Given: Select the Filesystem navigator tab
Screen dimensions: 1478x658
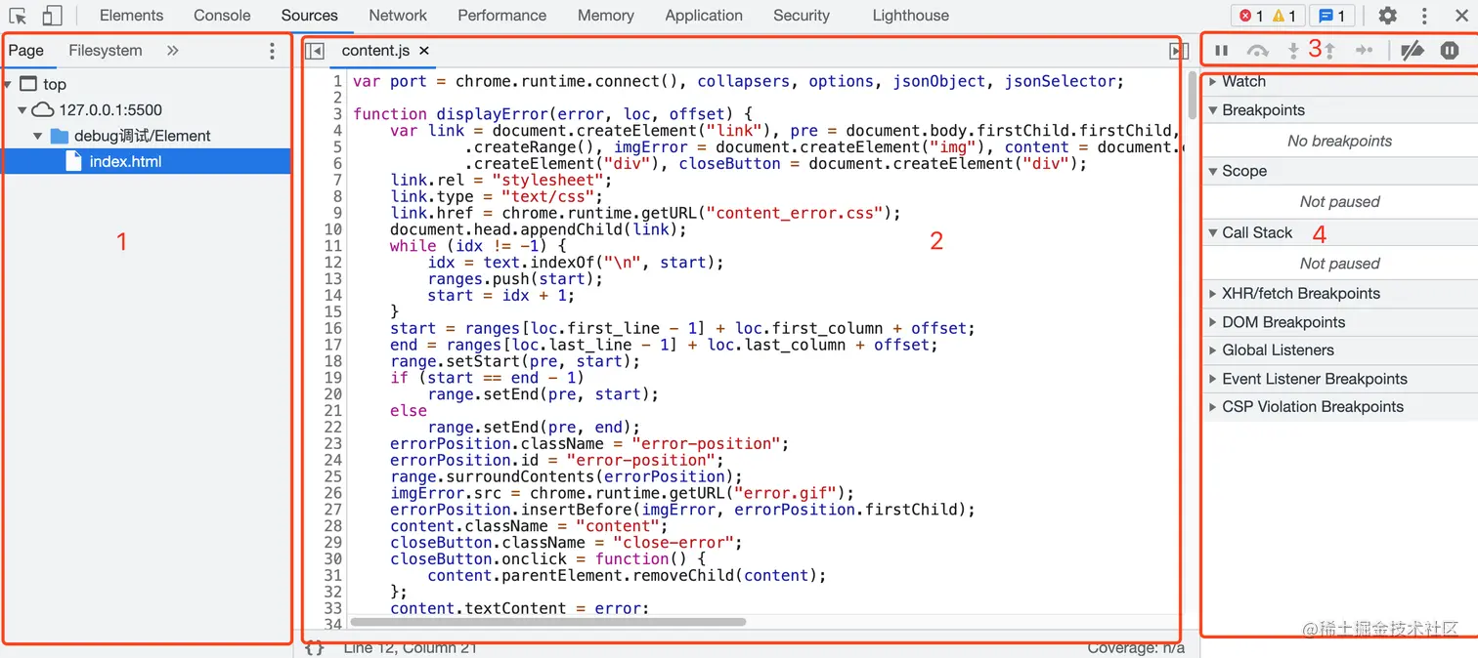Looking at the screenshot, I should click(x=106, y=51).
